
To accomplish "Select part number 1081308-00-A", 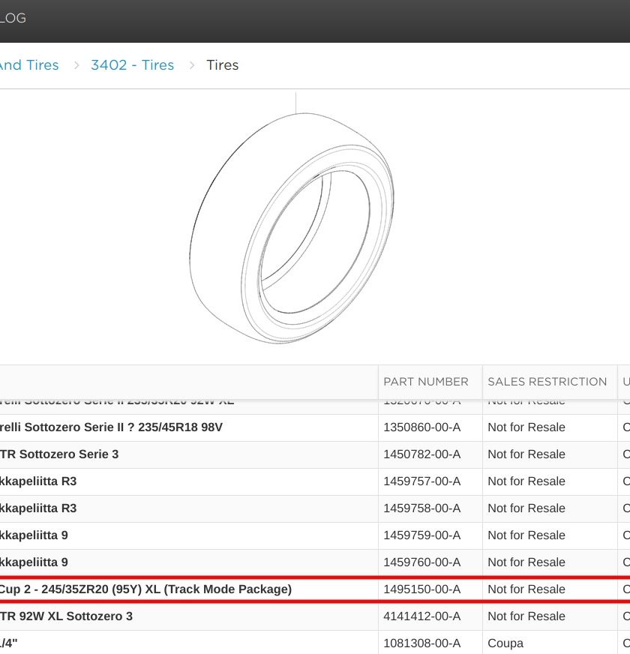I will click(421, 643).
